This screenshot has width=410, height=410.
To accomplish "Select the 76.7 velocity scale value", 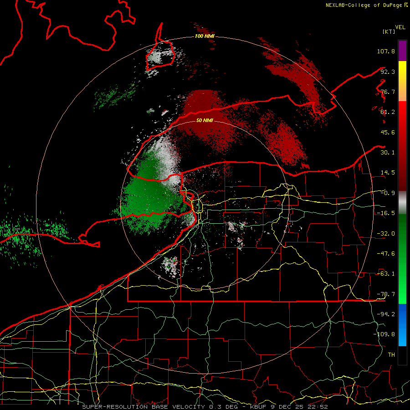I will tap(388, 92).
